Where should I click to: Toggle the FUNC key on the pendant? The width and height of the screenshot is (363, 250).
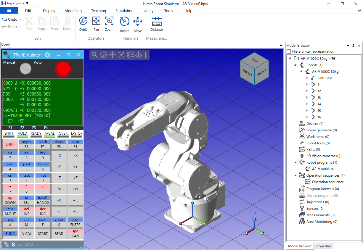click(10, 234)
